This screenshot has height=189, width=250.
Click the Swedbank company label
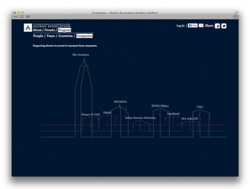pyautogui.click(x=173, y=114)
